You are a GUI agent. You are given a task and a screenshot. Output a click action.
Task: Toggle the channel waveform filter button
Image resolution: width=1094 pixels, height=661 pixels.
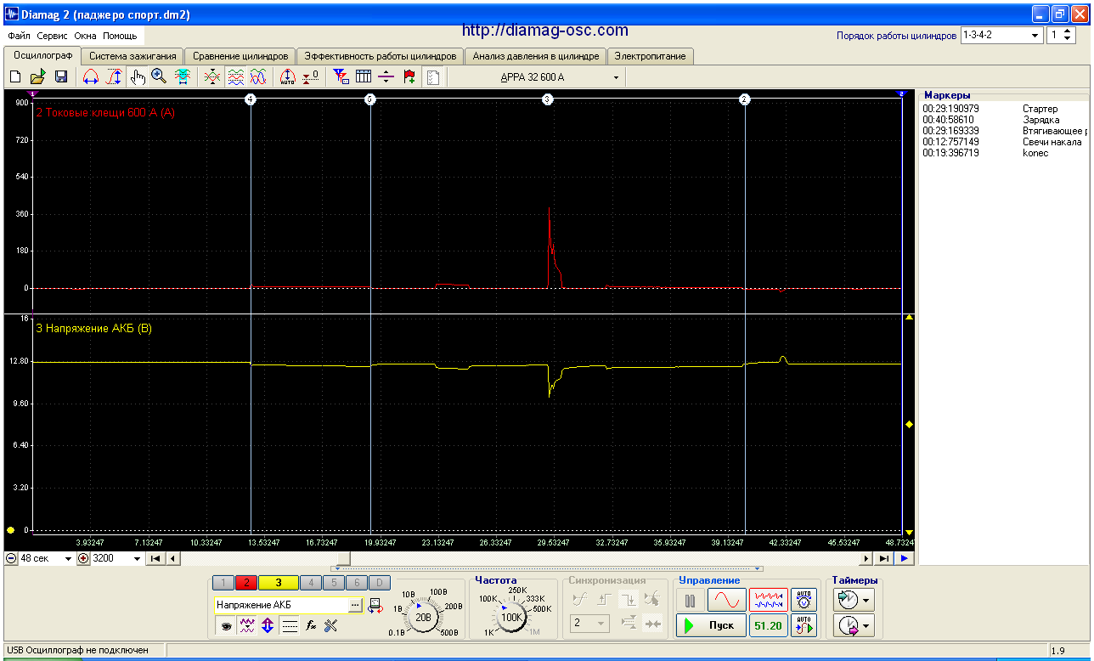coord(247,626)
